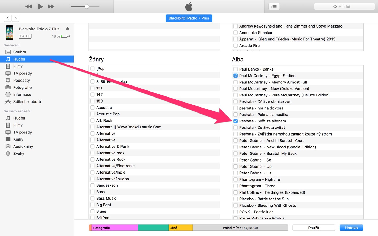Select the Blackbird iPádlo 7 Plus device tab
378x236 pixels.
[189, 18]
